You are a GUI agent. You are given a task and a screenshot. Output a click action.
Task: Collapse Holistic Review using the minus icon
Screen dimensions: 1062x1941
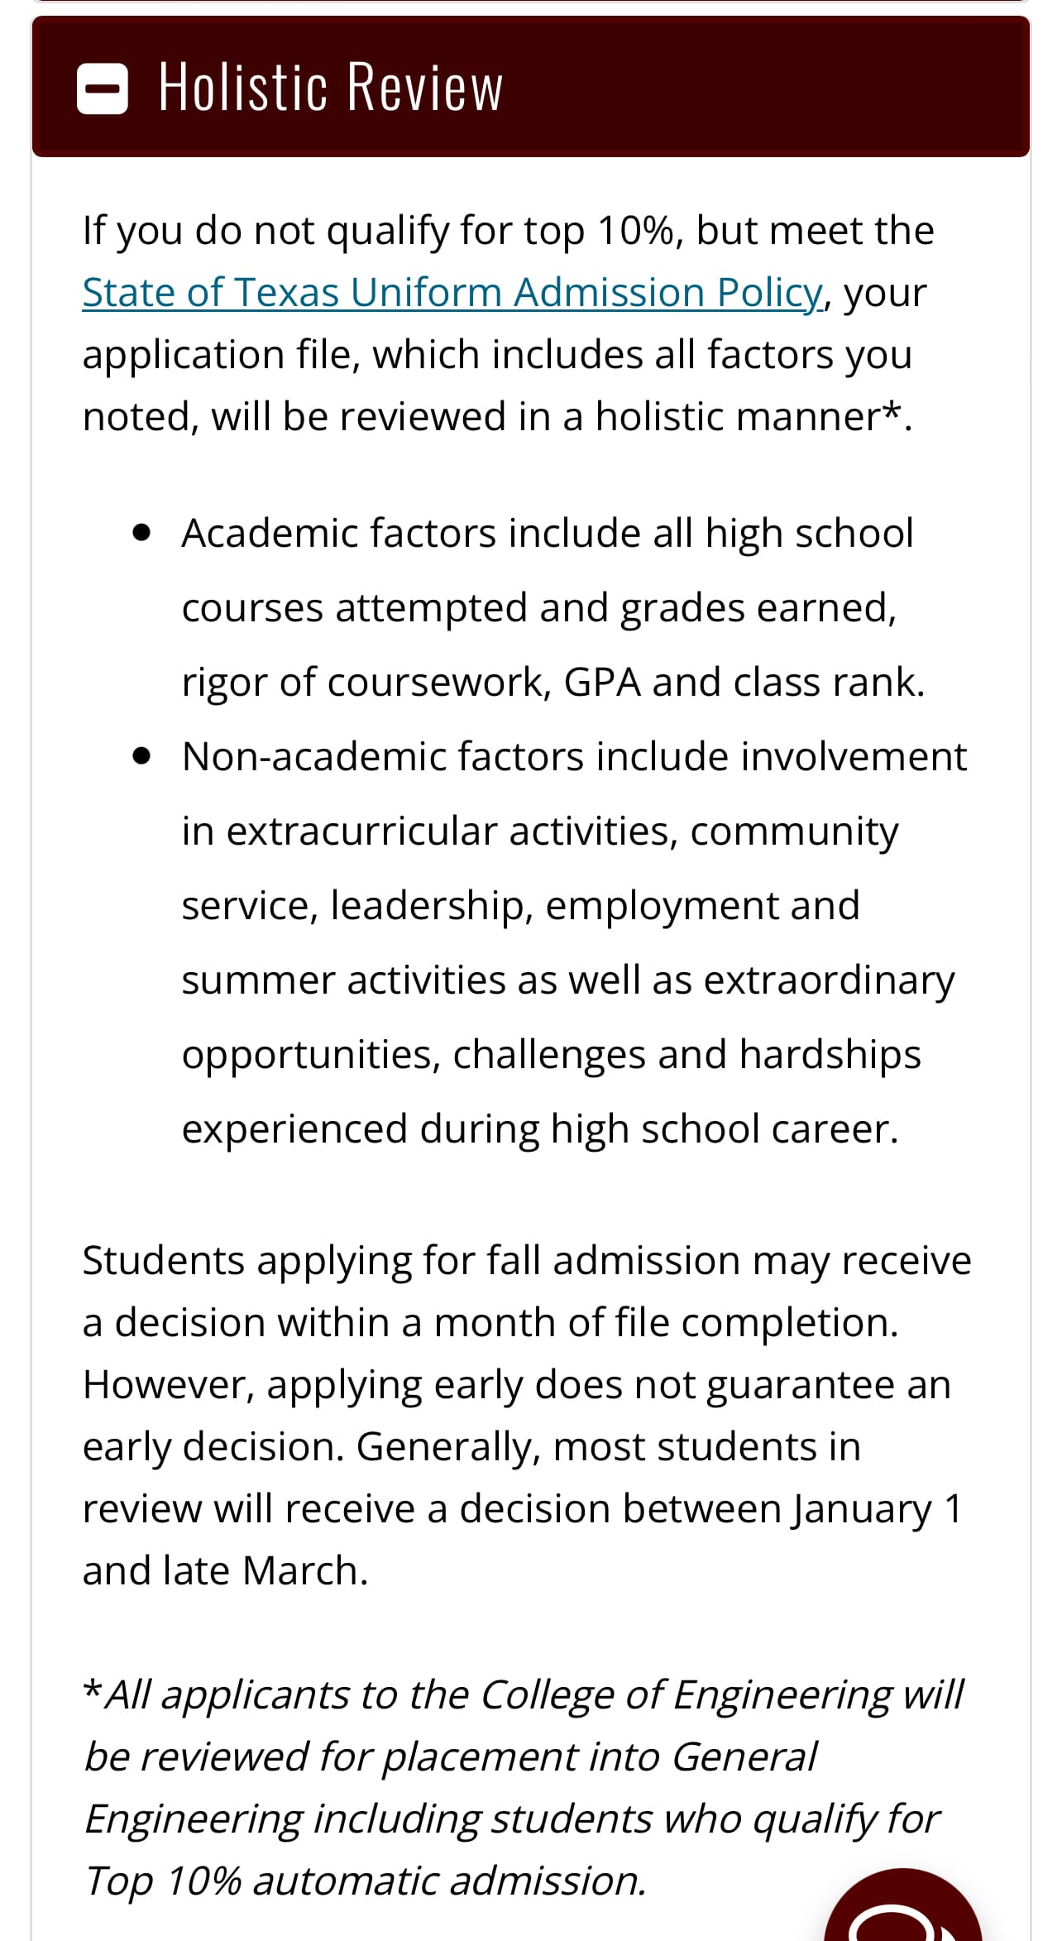[x=103, y=88]
